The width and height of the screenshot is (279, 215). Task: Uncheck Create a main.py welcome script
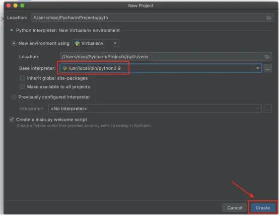click(x=12, y=120)
